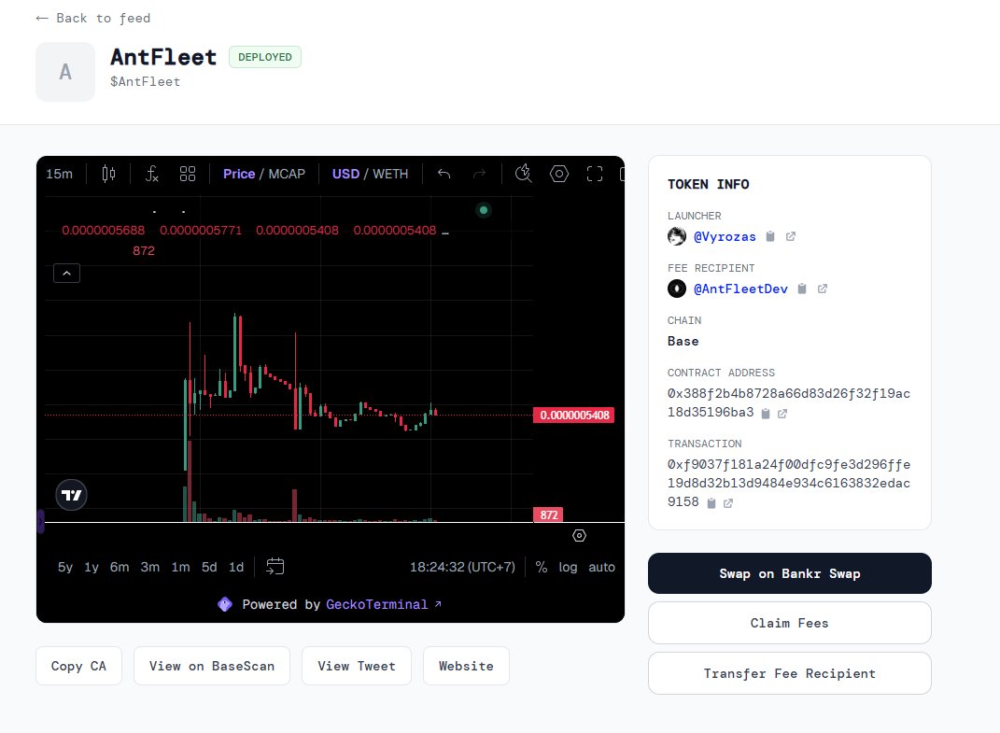The image size is (1000, 733).
Task: Open the go-to-date calendar icon
Action: 275,567
